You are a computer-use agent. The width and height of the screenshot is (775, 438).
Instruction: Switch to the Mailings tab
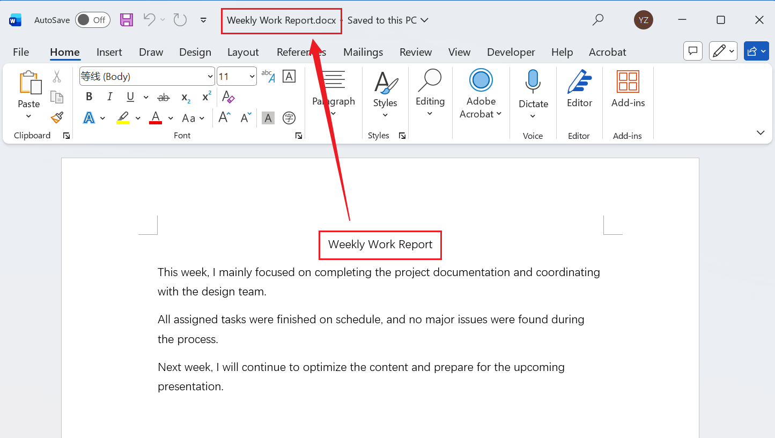363,52
